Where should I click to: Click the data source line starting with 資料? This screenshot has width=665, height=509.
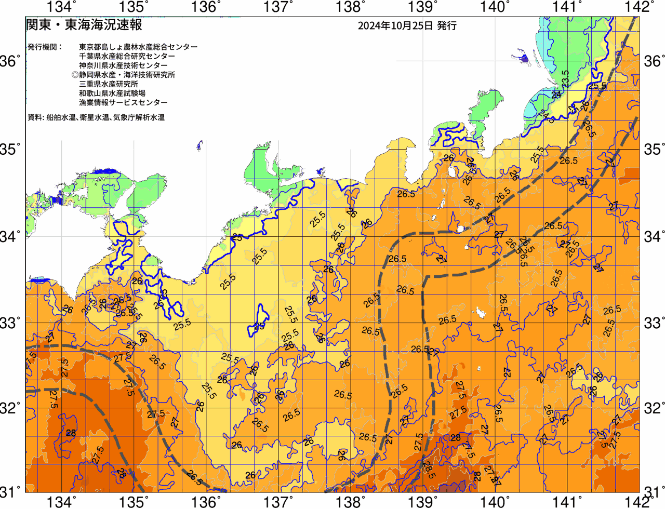click(96, 117)
